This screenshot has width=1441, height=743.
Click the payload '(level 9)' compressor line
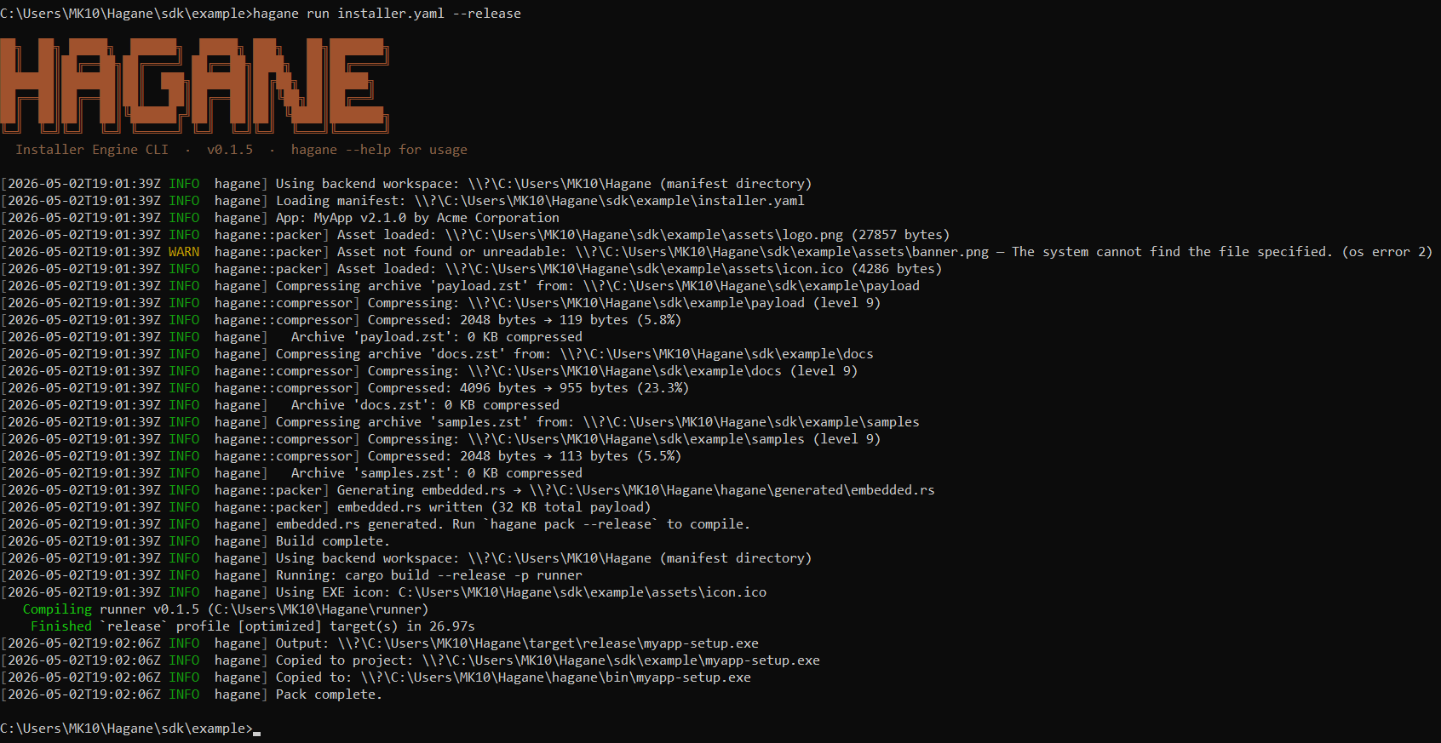pos(440,303)
